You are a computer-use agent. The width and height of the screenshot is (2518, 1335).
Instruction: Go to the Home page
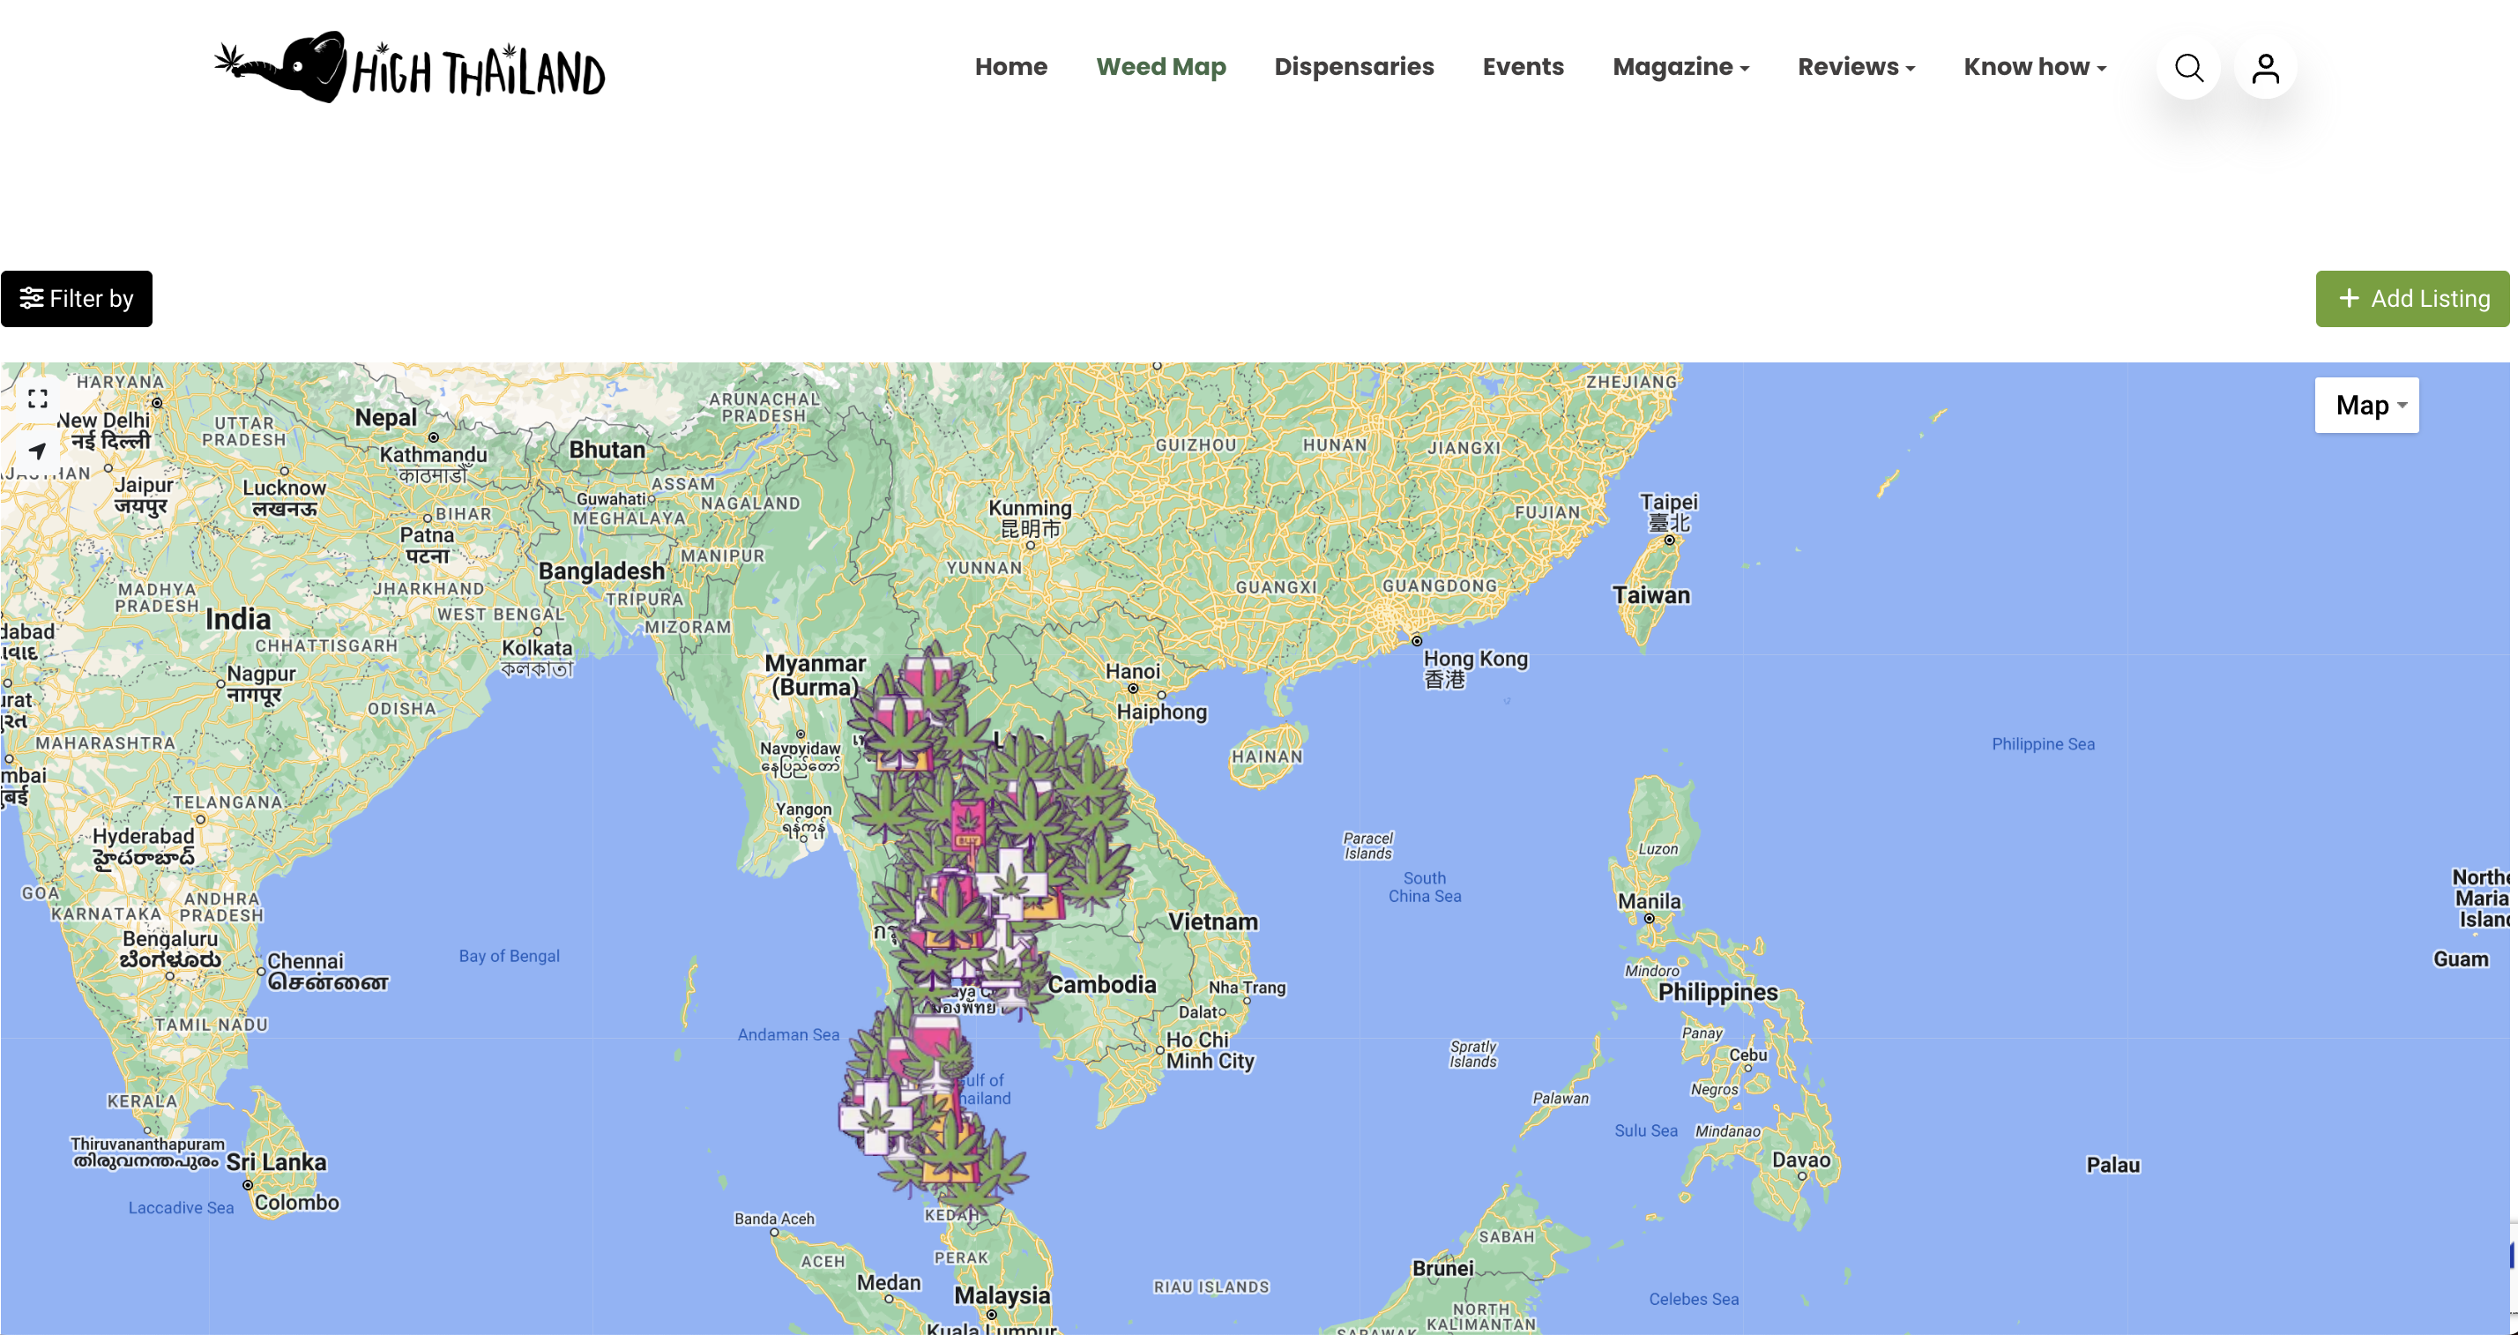click(1010, 66)
